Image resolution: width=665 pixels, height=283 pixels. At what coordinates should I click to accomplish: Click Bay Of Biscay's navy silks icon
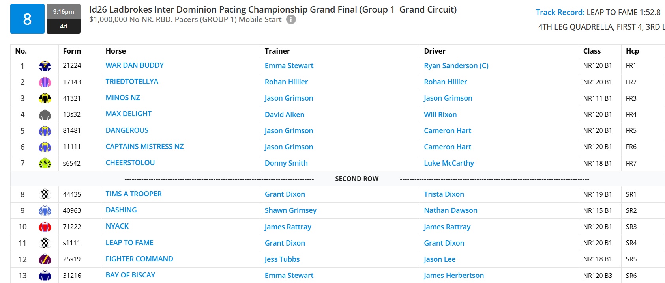click(x=45, y=276)
